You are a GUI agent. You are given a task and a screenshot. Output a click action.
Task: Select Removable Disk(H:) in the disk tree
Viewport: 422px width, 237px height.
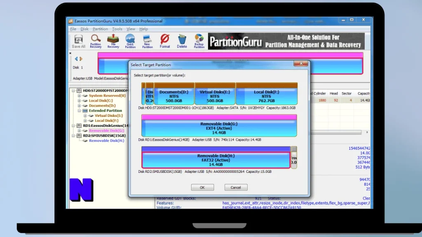[x=107, y=141]
